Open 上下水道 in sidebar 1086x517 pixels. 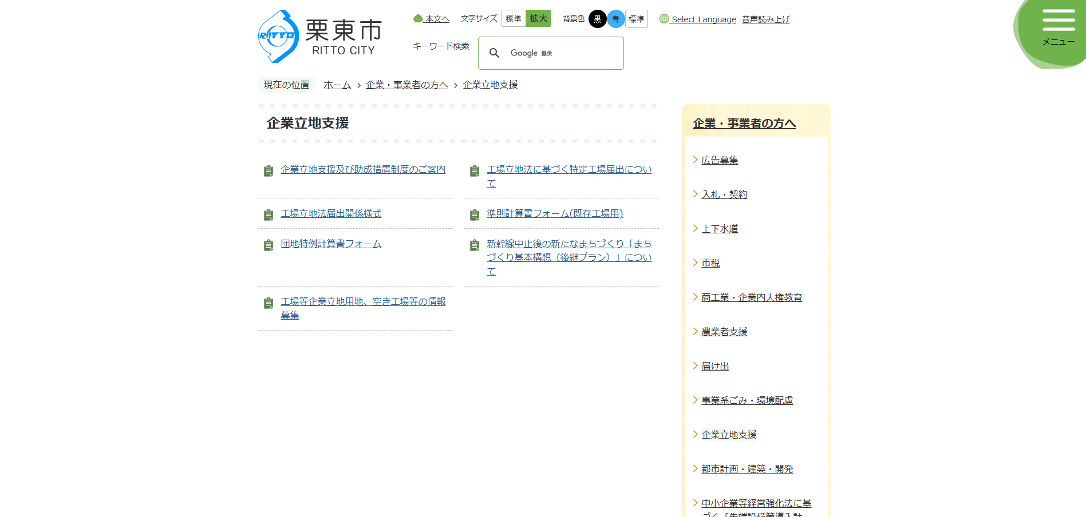point(720,229)
